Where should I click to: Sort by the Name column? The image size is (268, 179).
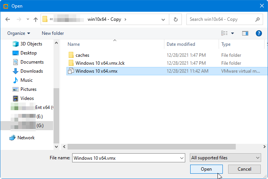click(x=74, y=44)
